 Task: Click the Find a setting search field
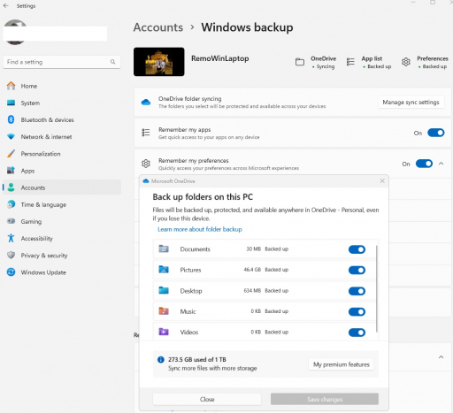[x=62, y=62]
